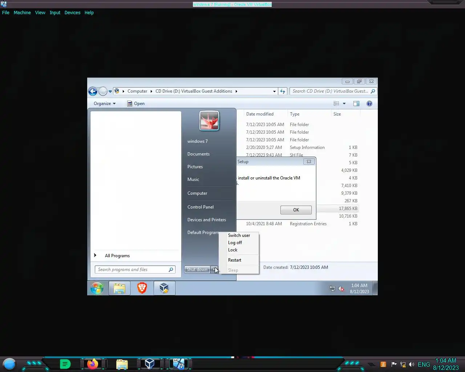Open Windows Explorer from guest taskbar
465x372 pixels.
tap(120, 288)
